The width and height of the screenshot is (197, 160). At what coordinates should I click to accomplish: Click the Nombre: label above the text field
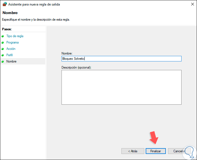[67, 53]
